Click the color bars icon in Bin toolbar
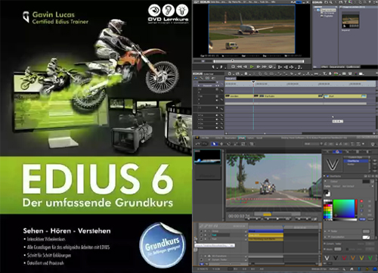 pos(350,2)
